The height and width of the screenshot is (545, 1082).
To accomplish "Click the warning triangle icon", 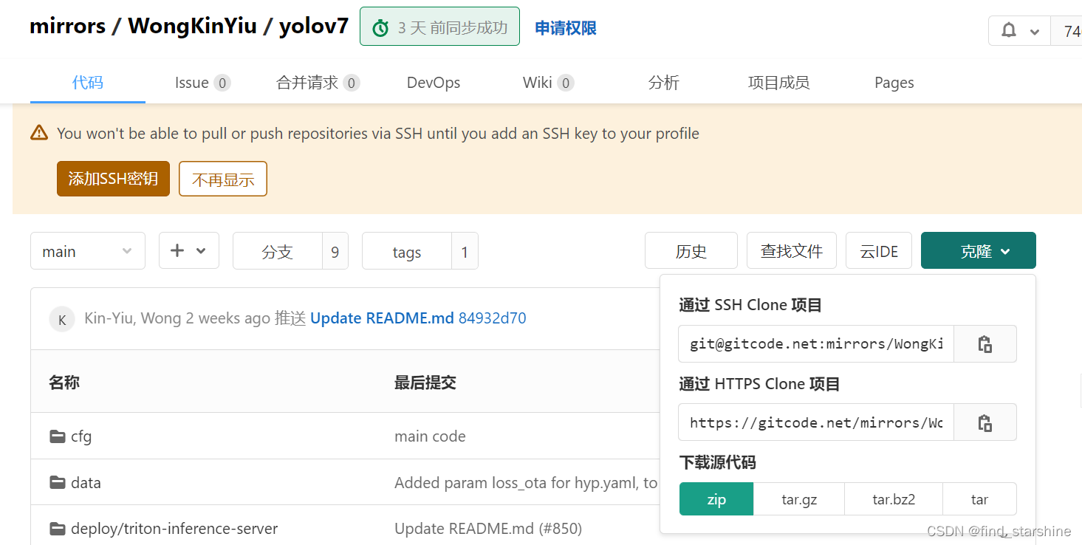I will click(x=39, y=133).
